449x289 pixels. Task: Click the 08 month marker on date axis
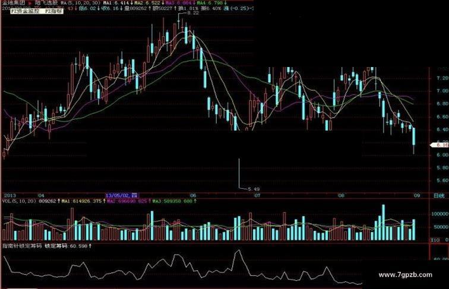pos(341,196)
